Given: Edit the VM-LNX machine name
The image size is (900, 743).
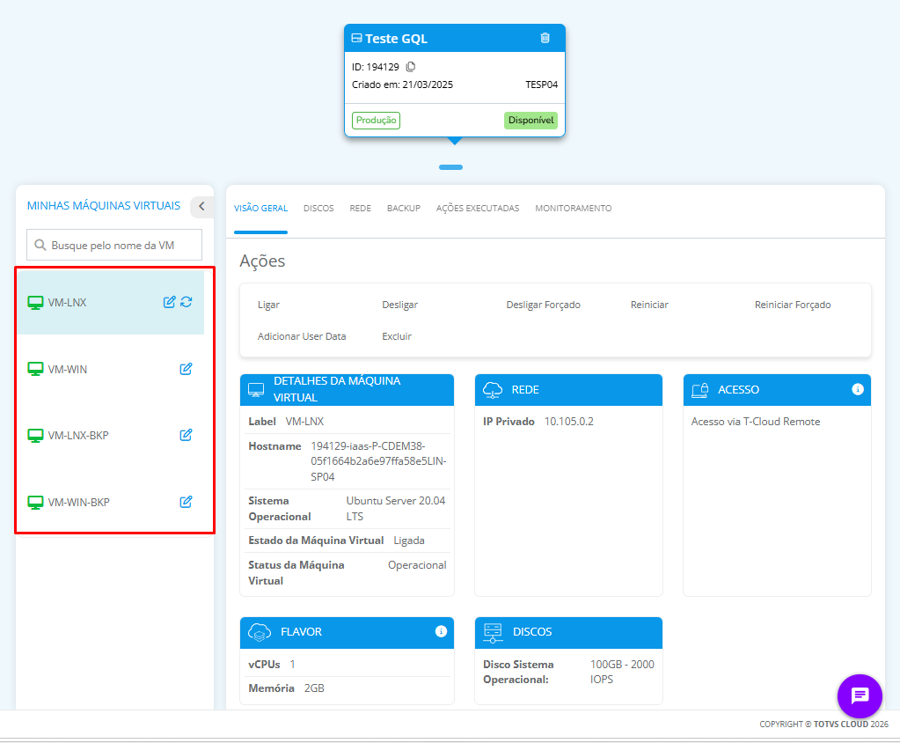Looking at the screenshot, I should 169,302.
